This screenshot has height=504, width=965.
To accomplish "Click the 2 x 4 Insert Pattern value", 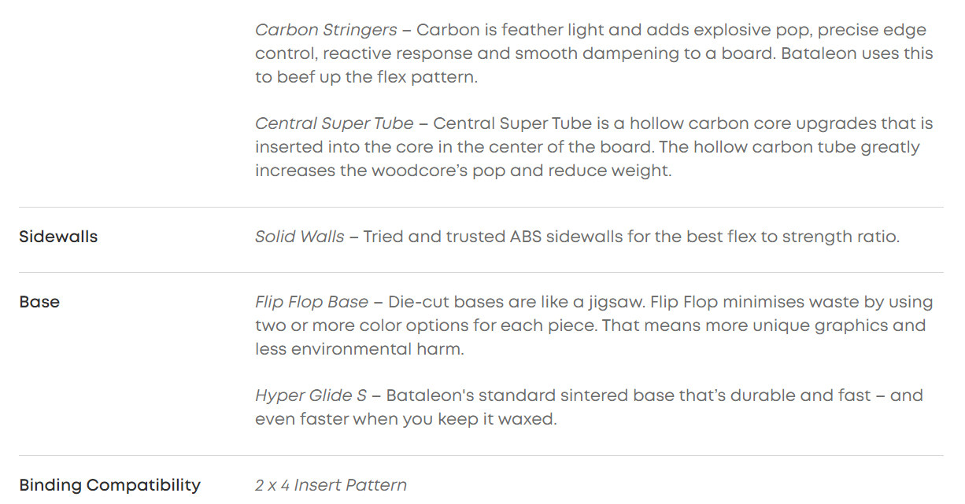I will [x=331, y=485].
